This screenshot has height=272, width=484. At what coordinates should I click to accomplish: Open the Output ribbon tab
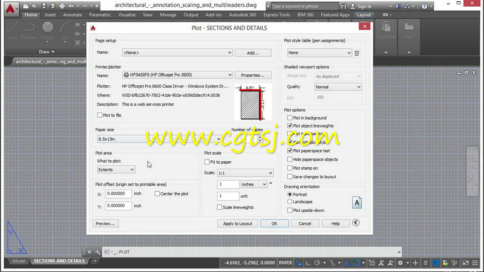tap(191, 15)
